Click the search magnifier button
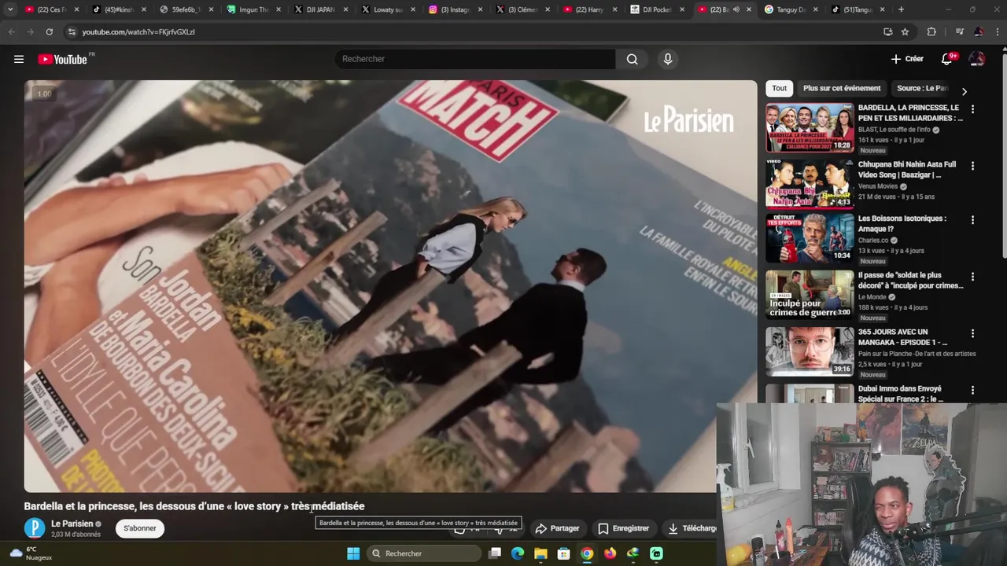The width and height of the screenshot is (1007, 566). [x=633, y=59]
